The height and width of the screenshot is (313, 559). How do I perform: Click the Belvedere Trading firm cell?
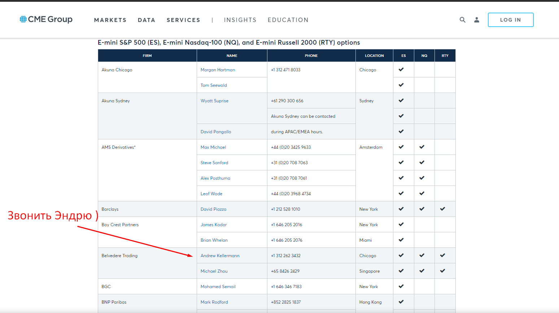pos(147,263)
